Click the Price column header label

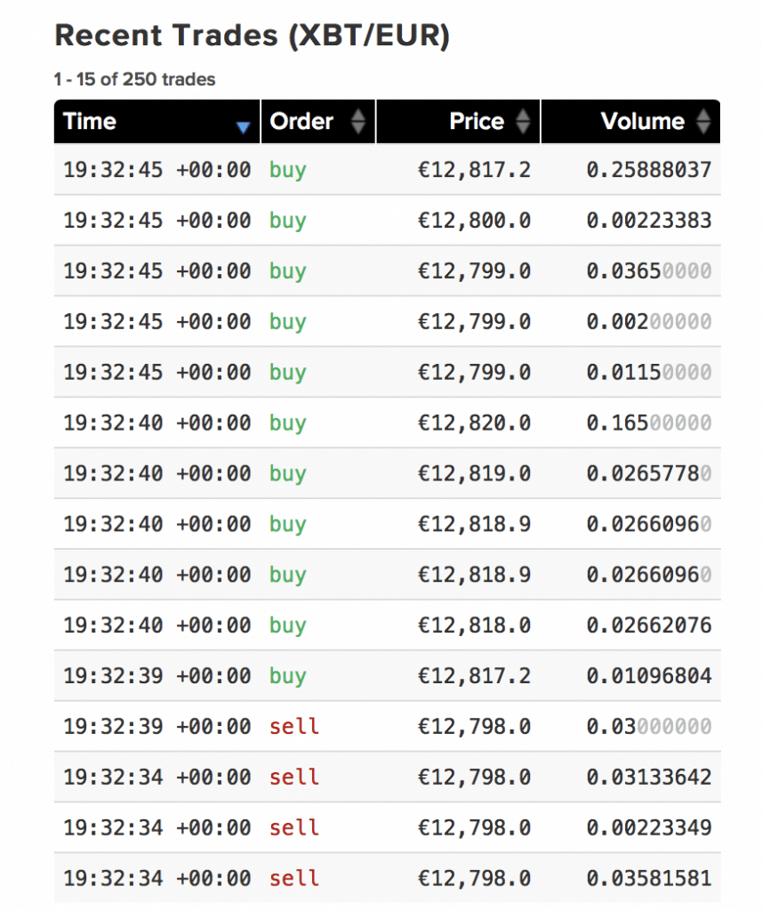point(477,122)
